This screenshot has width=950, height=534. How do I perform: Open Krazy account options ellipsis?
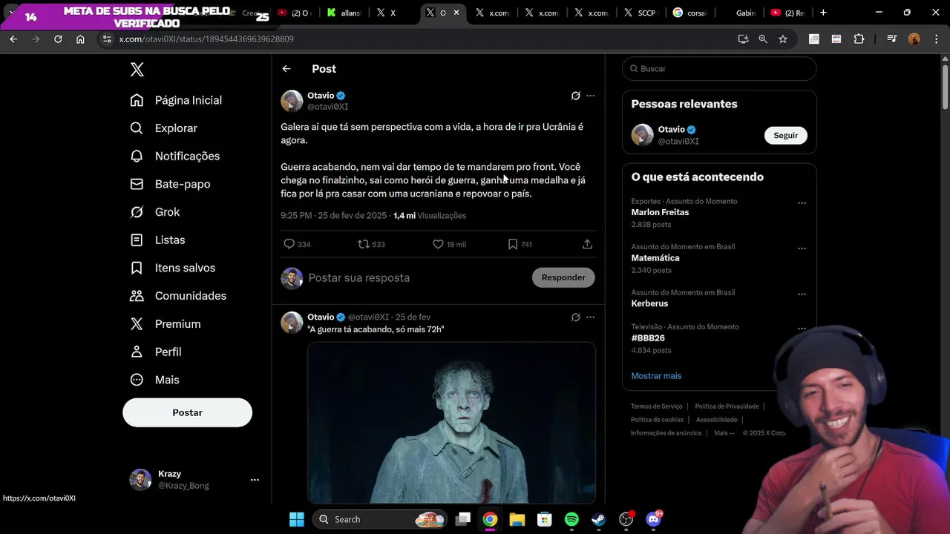[255, 480]
